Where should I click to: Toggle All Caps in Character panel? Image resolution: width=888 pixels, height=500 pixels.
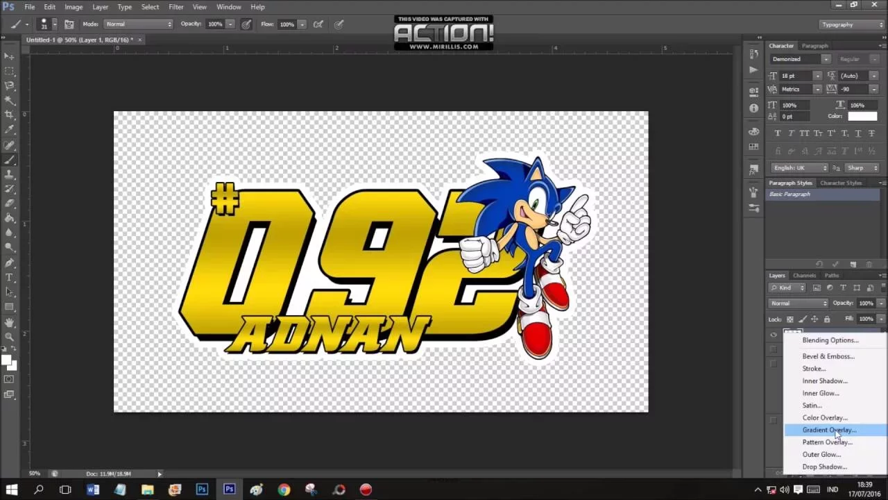click(x=805, y=133)
